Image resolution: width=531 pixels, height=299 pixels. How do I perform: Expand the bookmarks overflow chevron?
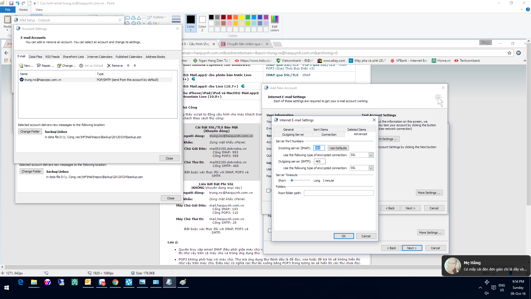(525, 61)
